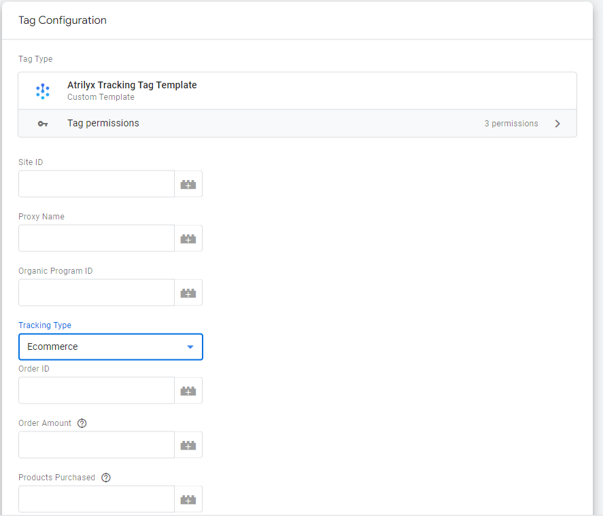Screen dimensions: 603x517
Task: Select the Organic Program ID input field
Action: [x=97, y=293]
